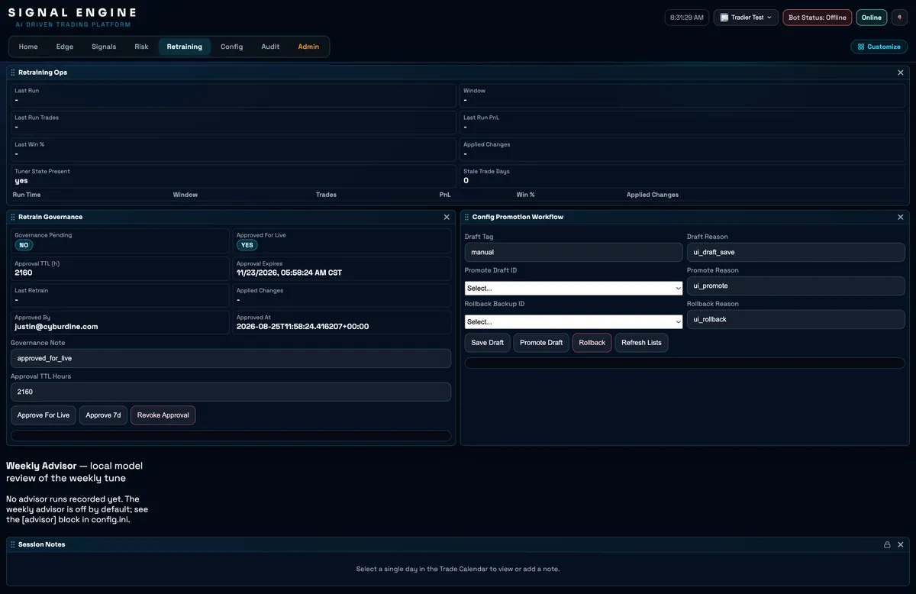Click the Bot Status: Offline badge
Viewport: 916px width, 594px height.
pos(818,17)
